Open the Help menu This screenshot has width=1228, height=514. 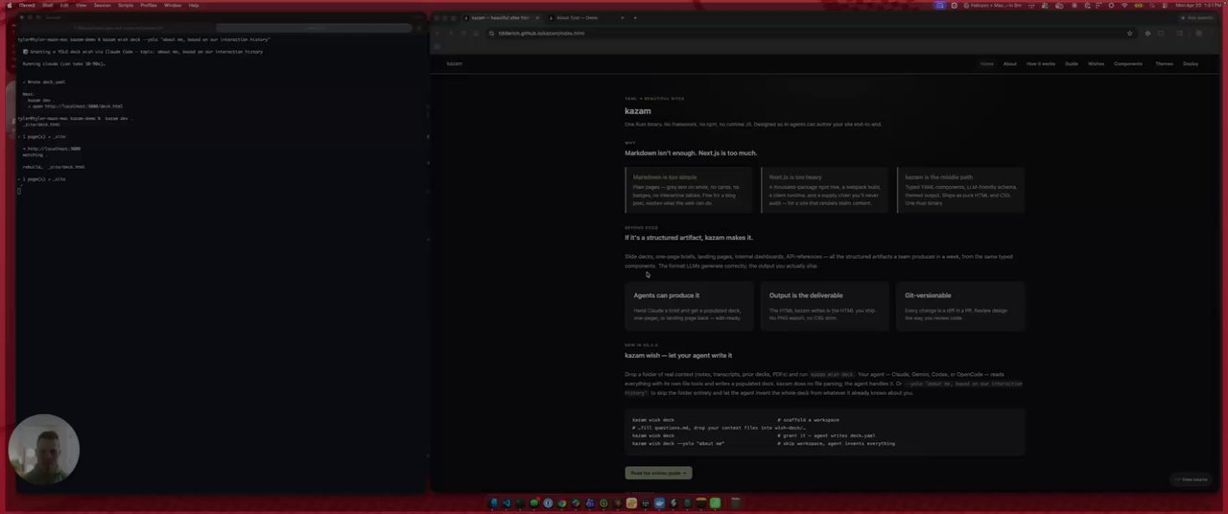[x=194, y=5]
